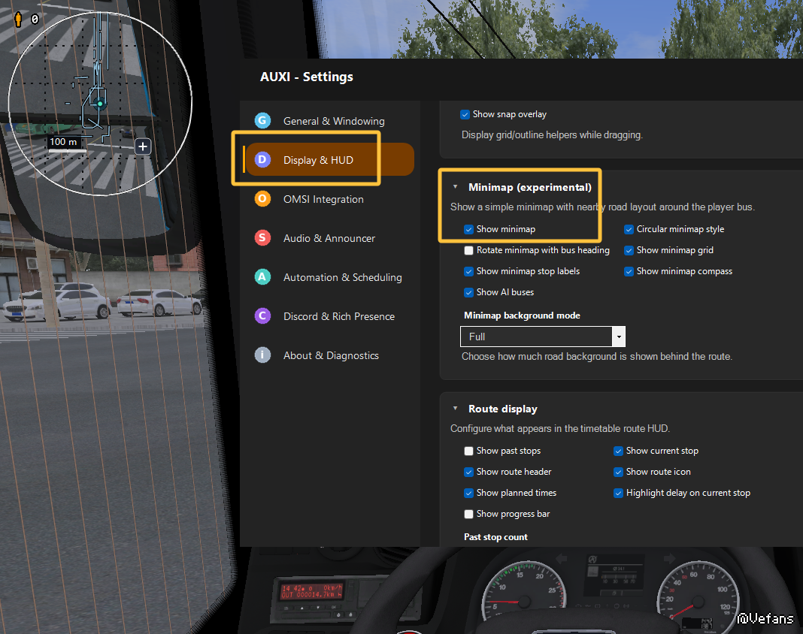
Task: Enable Show past stops
Action: point(468,451)
